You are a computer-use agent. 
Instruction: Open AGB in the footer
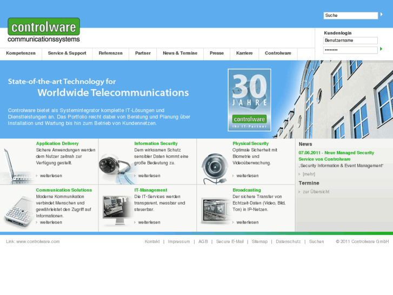click(203, 241)
